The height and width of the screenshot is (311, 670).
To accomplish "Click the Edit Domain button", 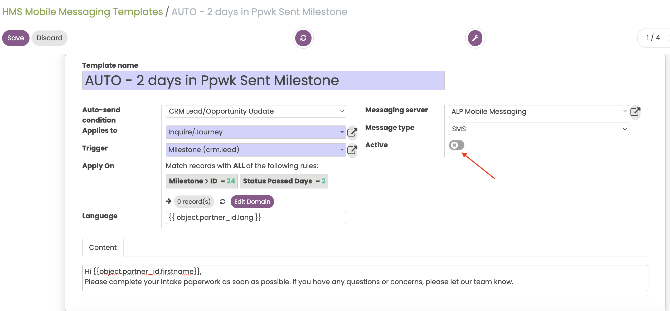I will 252,202.
